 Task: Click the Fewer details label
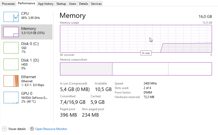pos(17,129)
